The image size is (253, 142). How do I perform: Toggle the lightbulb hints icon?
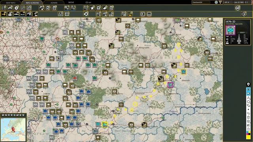[x=248, y=84]
